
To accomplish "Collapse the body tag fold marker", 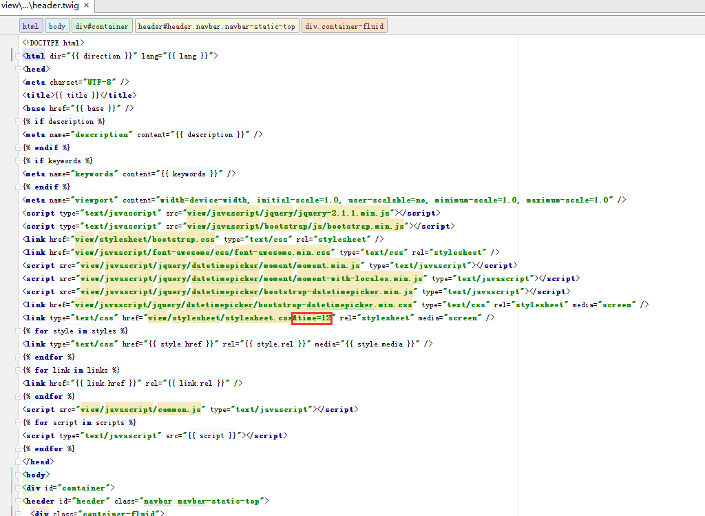I will (x=19, y=475).
